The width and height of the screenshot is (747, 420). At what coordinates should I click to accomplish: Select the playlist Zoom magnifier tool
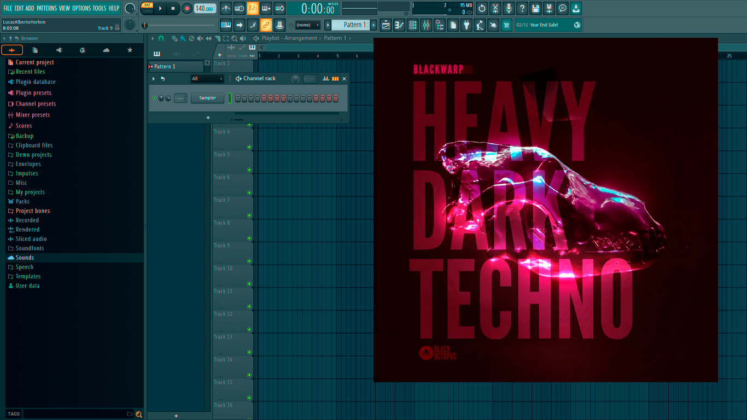234,38
